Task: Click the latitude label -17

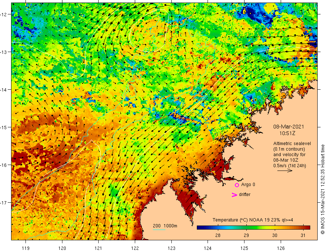Action: coord(4,203)
